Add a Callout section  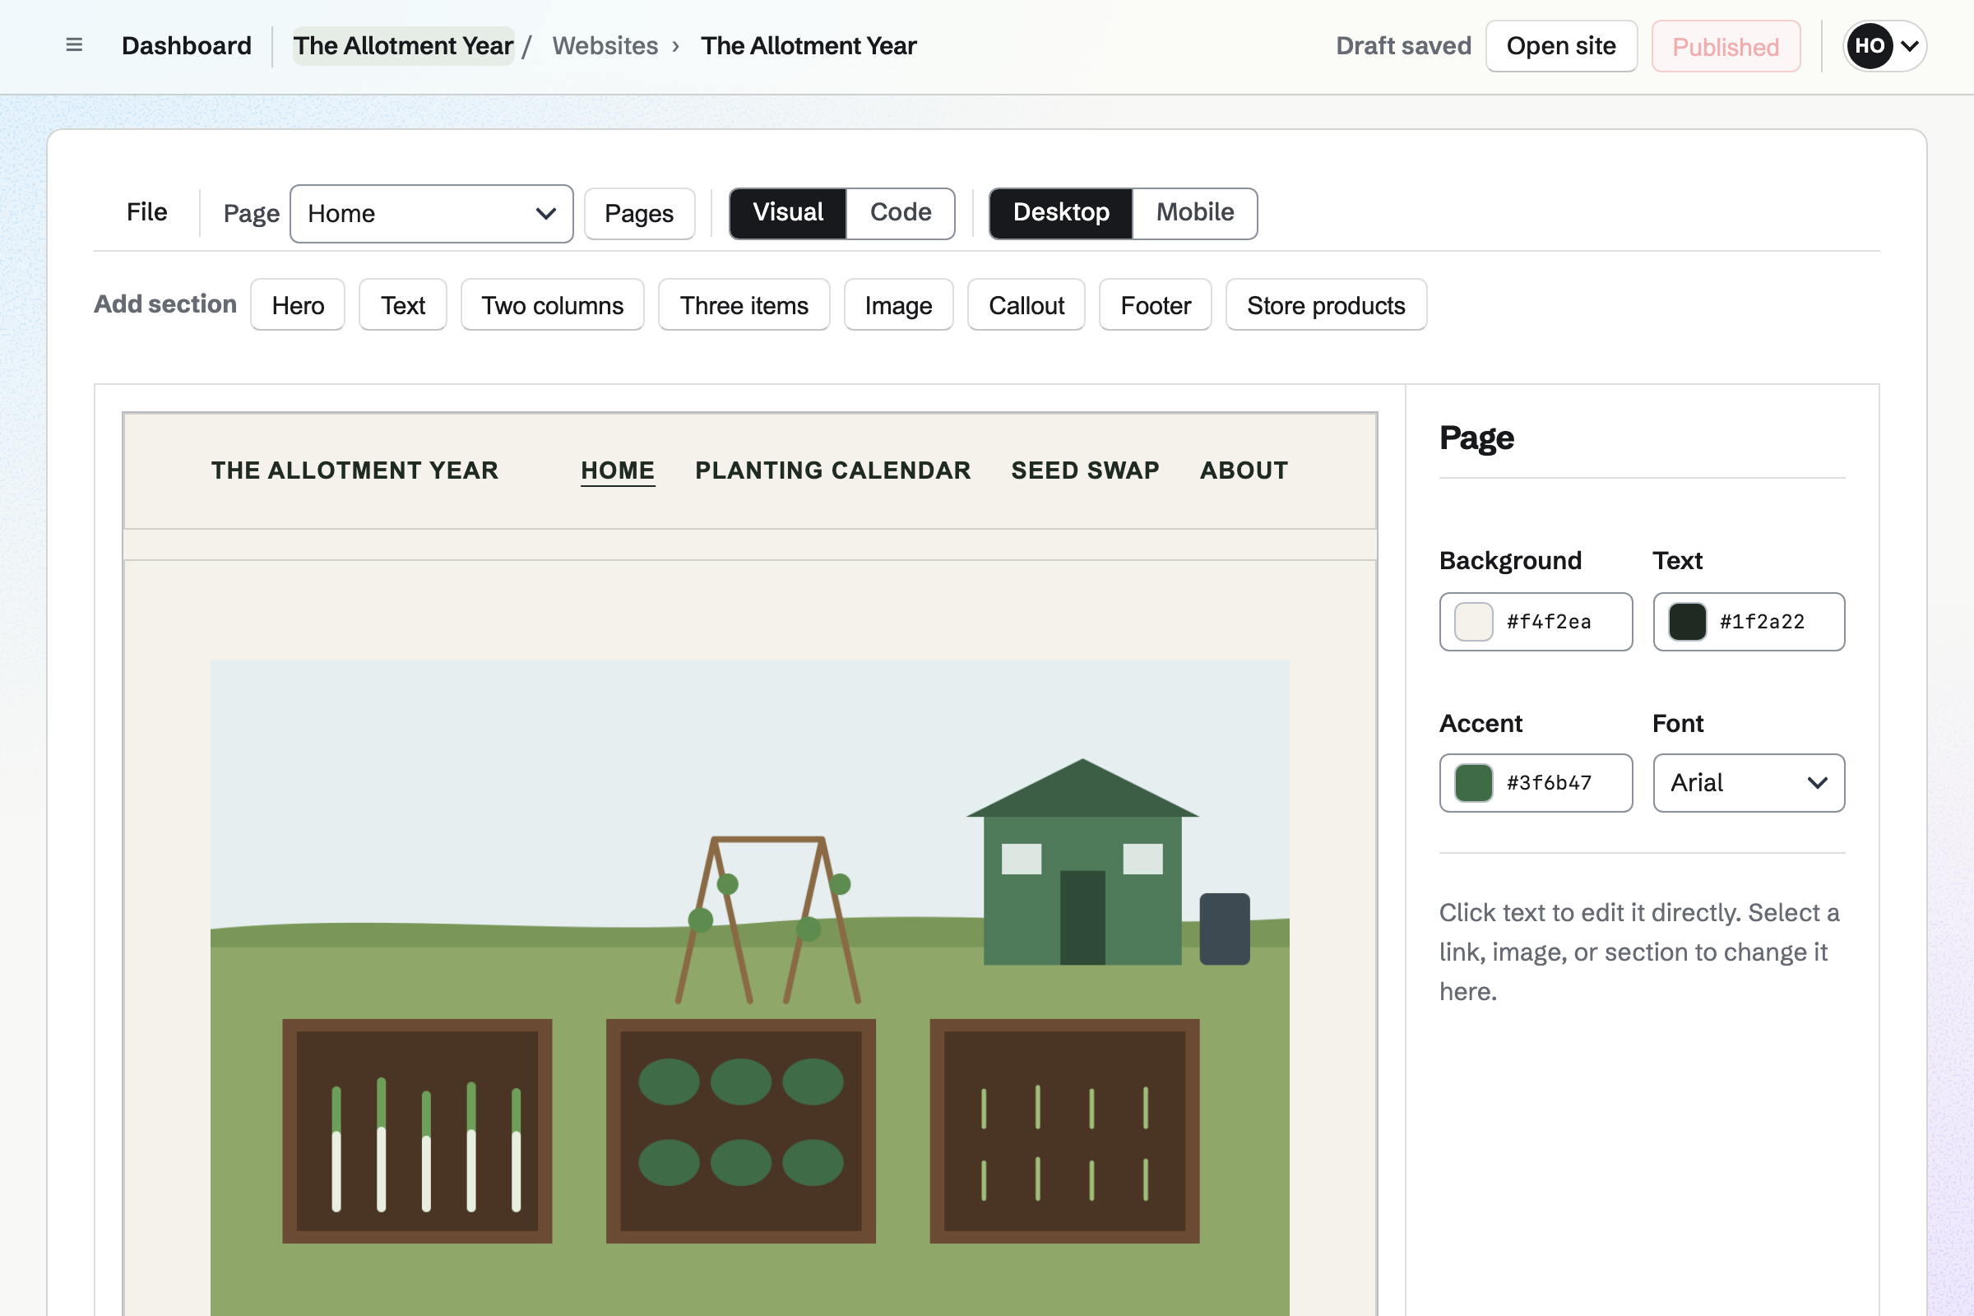point(1026,304)
